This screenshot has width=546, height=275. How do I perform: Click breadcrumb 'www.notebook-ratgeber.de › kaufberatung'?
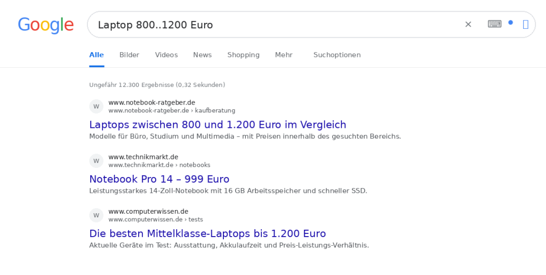pyautogui.click(x=172, y=111)
